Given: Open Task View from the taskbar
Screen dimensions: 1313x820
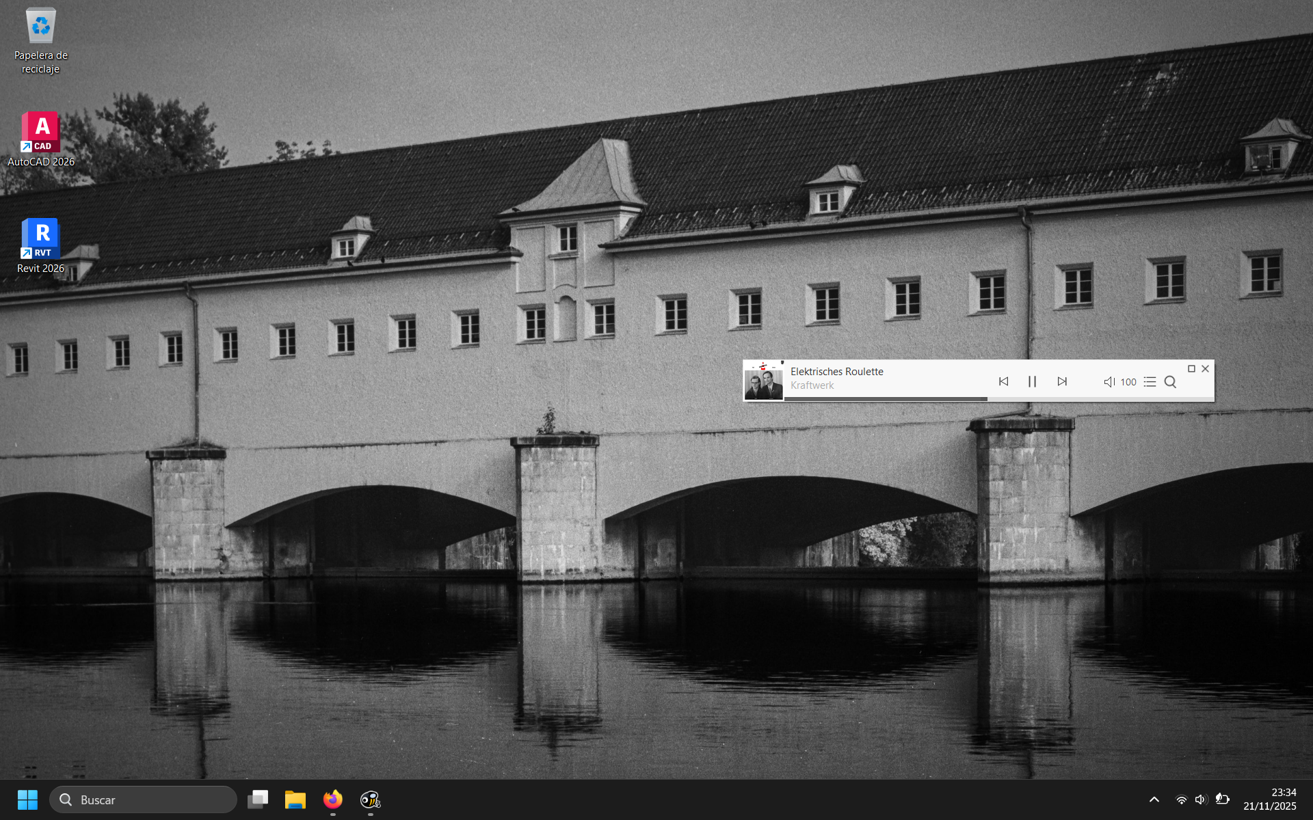Looking at the screenshot, I should point(258,799).
